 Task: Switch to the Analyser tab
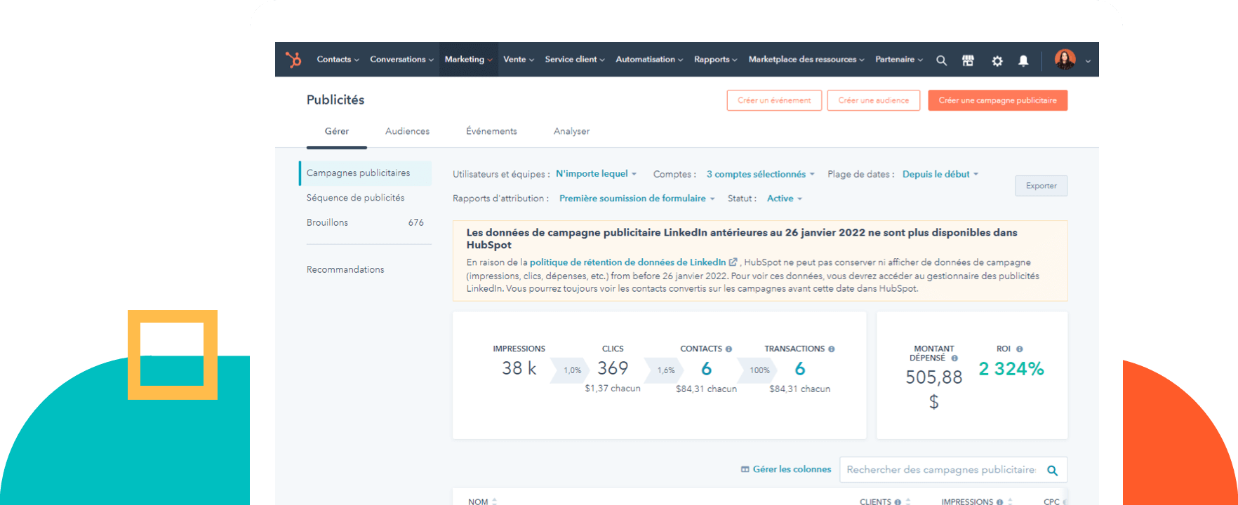click(571, 131)
